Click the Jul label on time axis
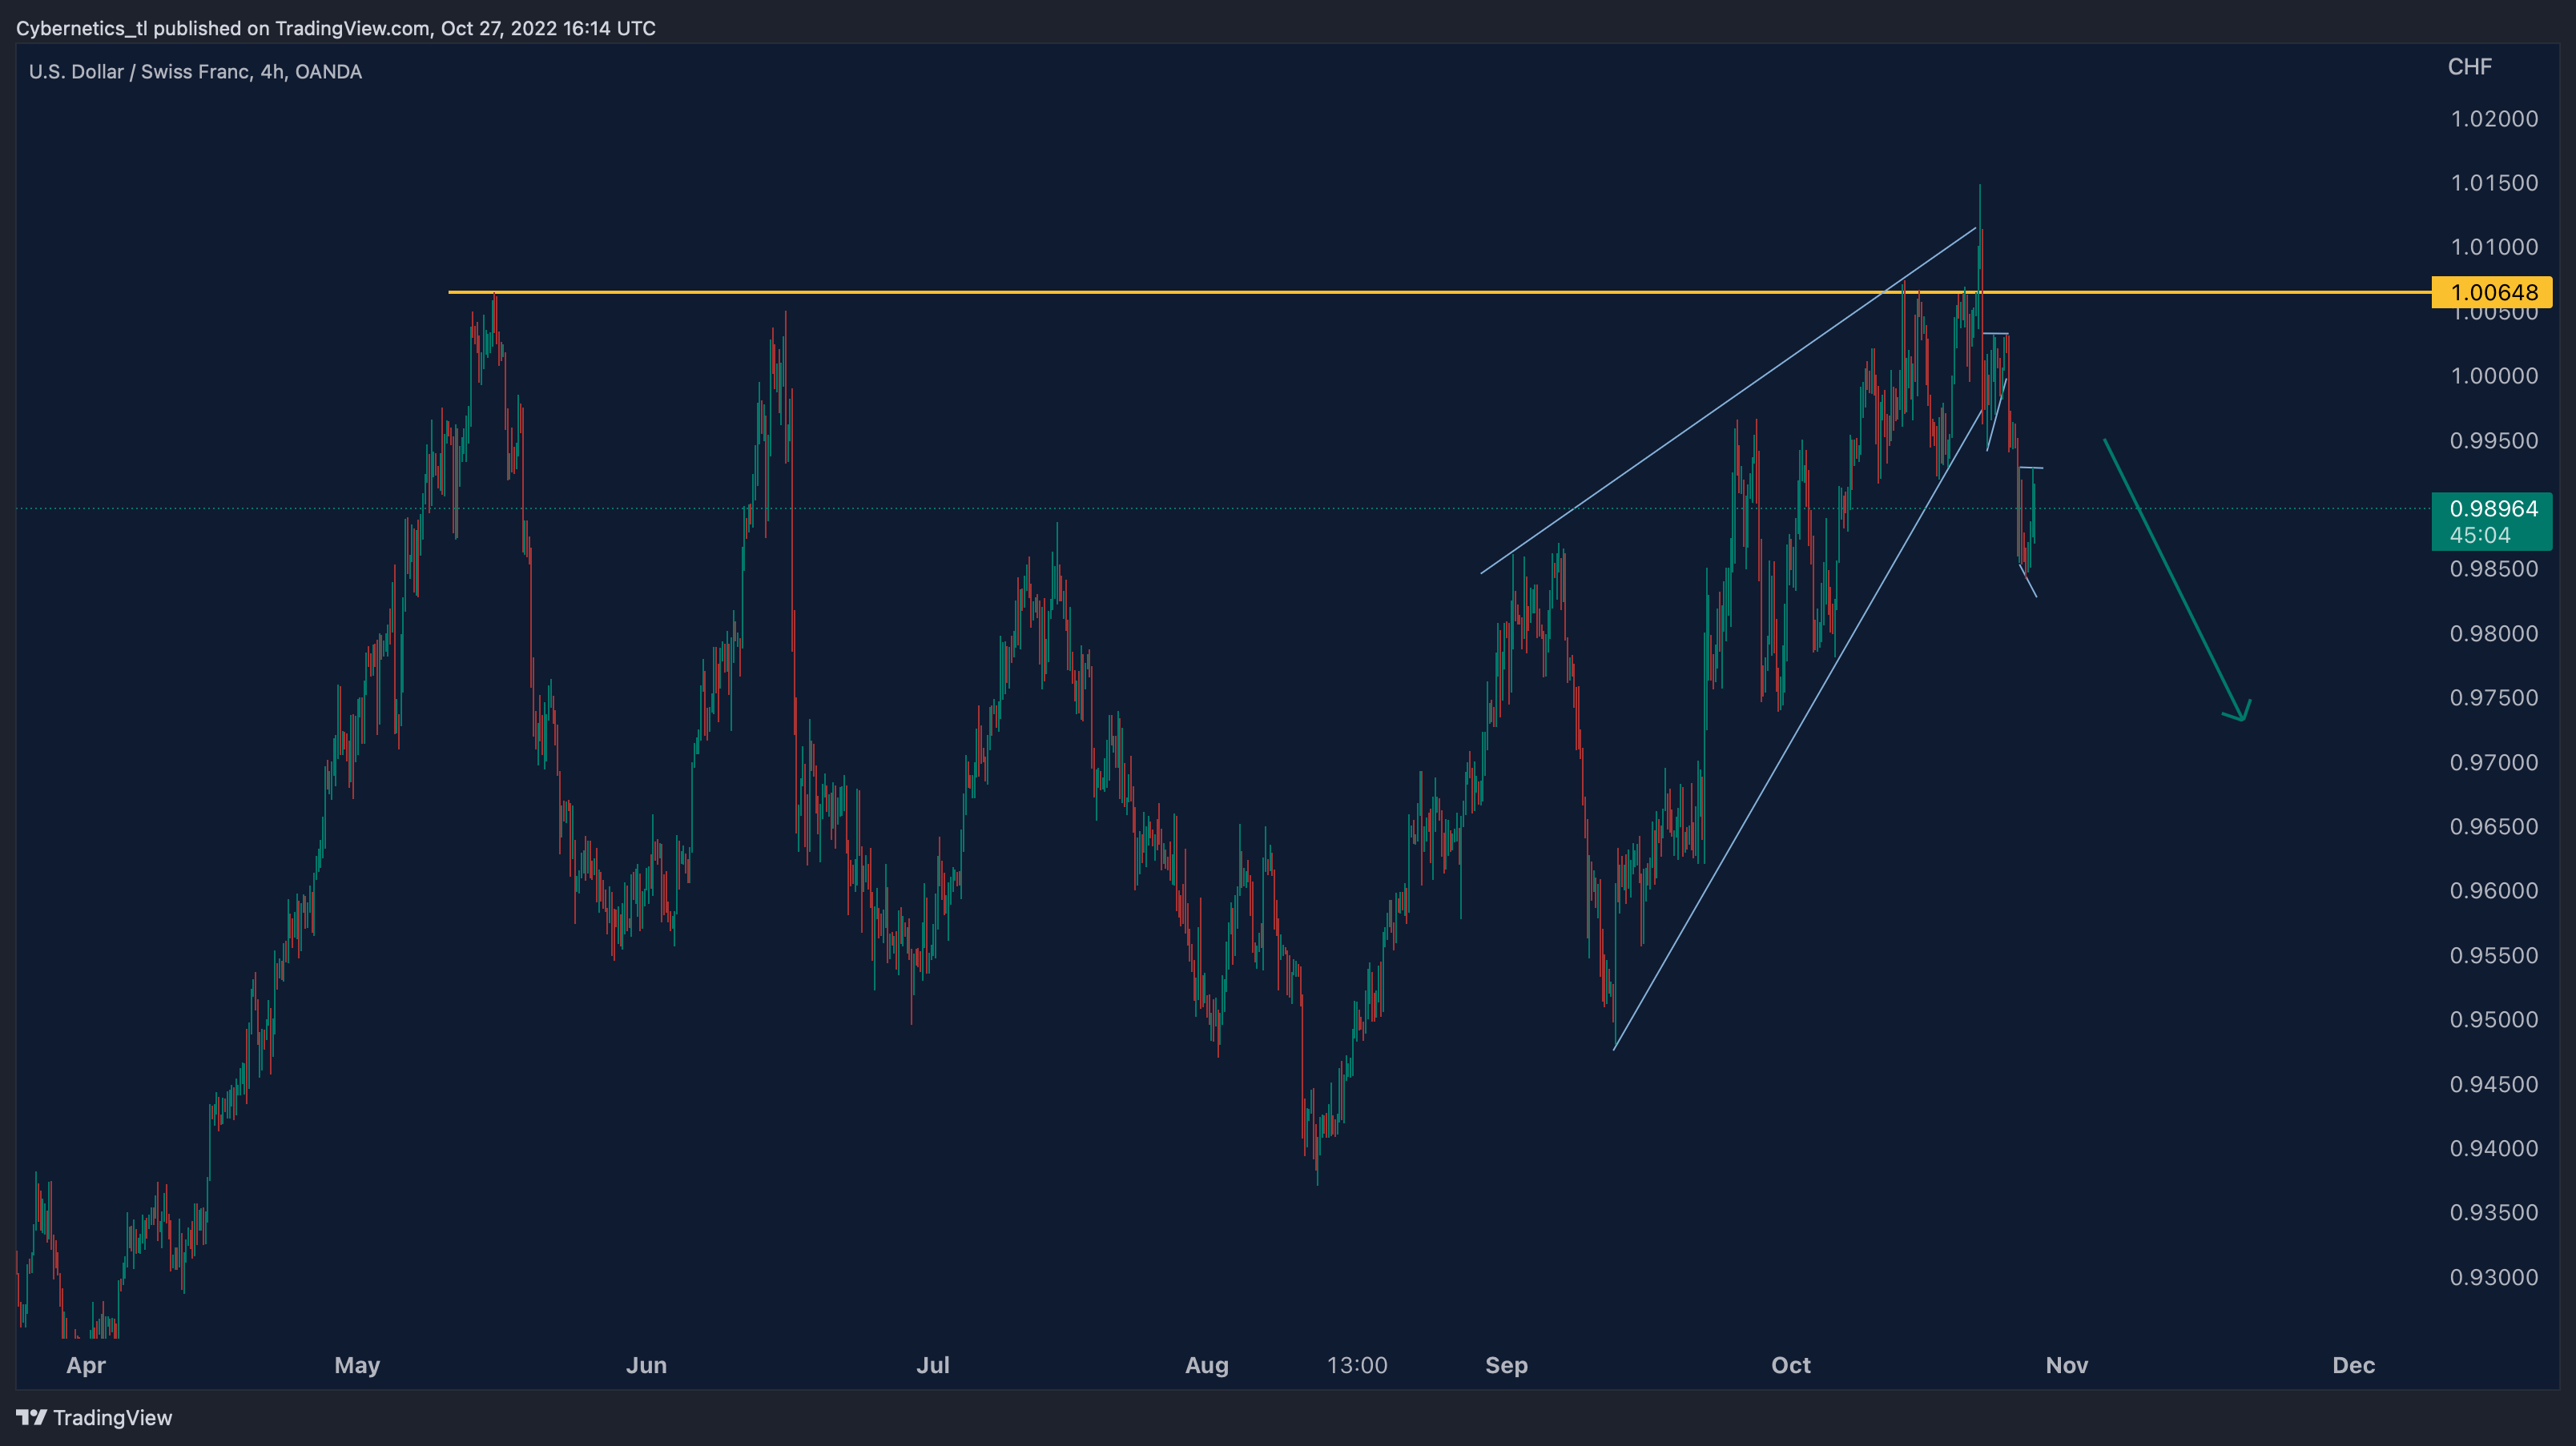This screenshot has height=1446, width=2576. 933,1365
